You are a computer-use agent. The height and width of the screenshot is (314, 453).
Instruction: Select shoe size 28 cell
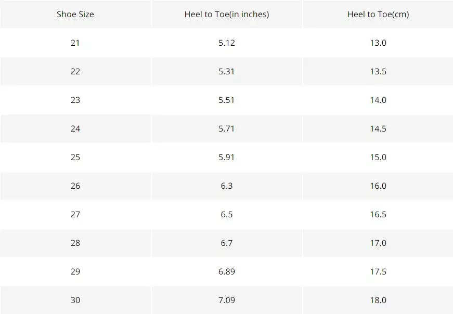tap(75, 243)
